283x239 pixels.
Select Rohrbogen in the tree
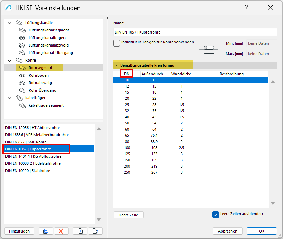[x=39, y=75]
